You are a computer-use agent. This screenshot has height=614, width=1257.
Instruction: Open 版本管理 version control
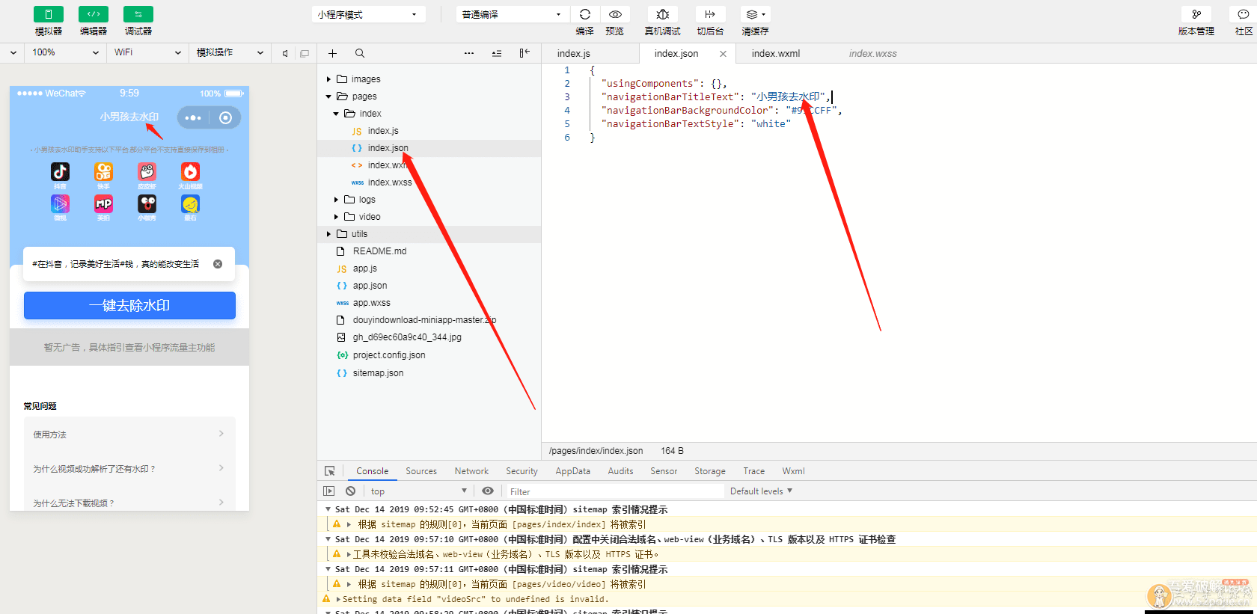point(1196,14)
